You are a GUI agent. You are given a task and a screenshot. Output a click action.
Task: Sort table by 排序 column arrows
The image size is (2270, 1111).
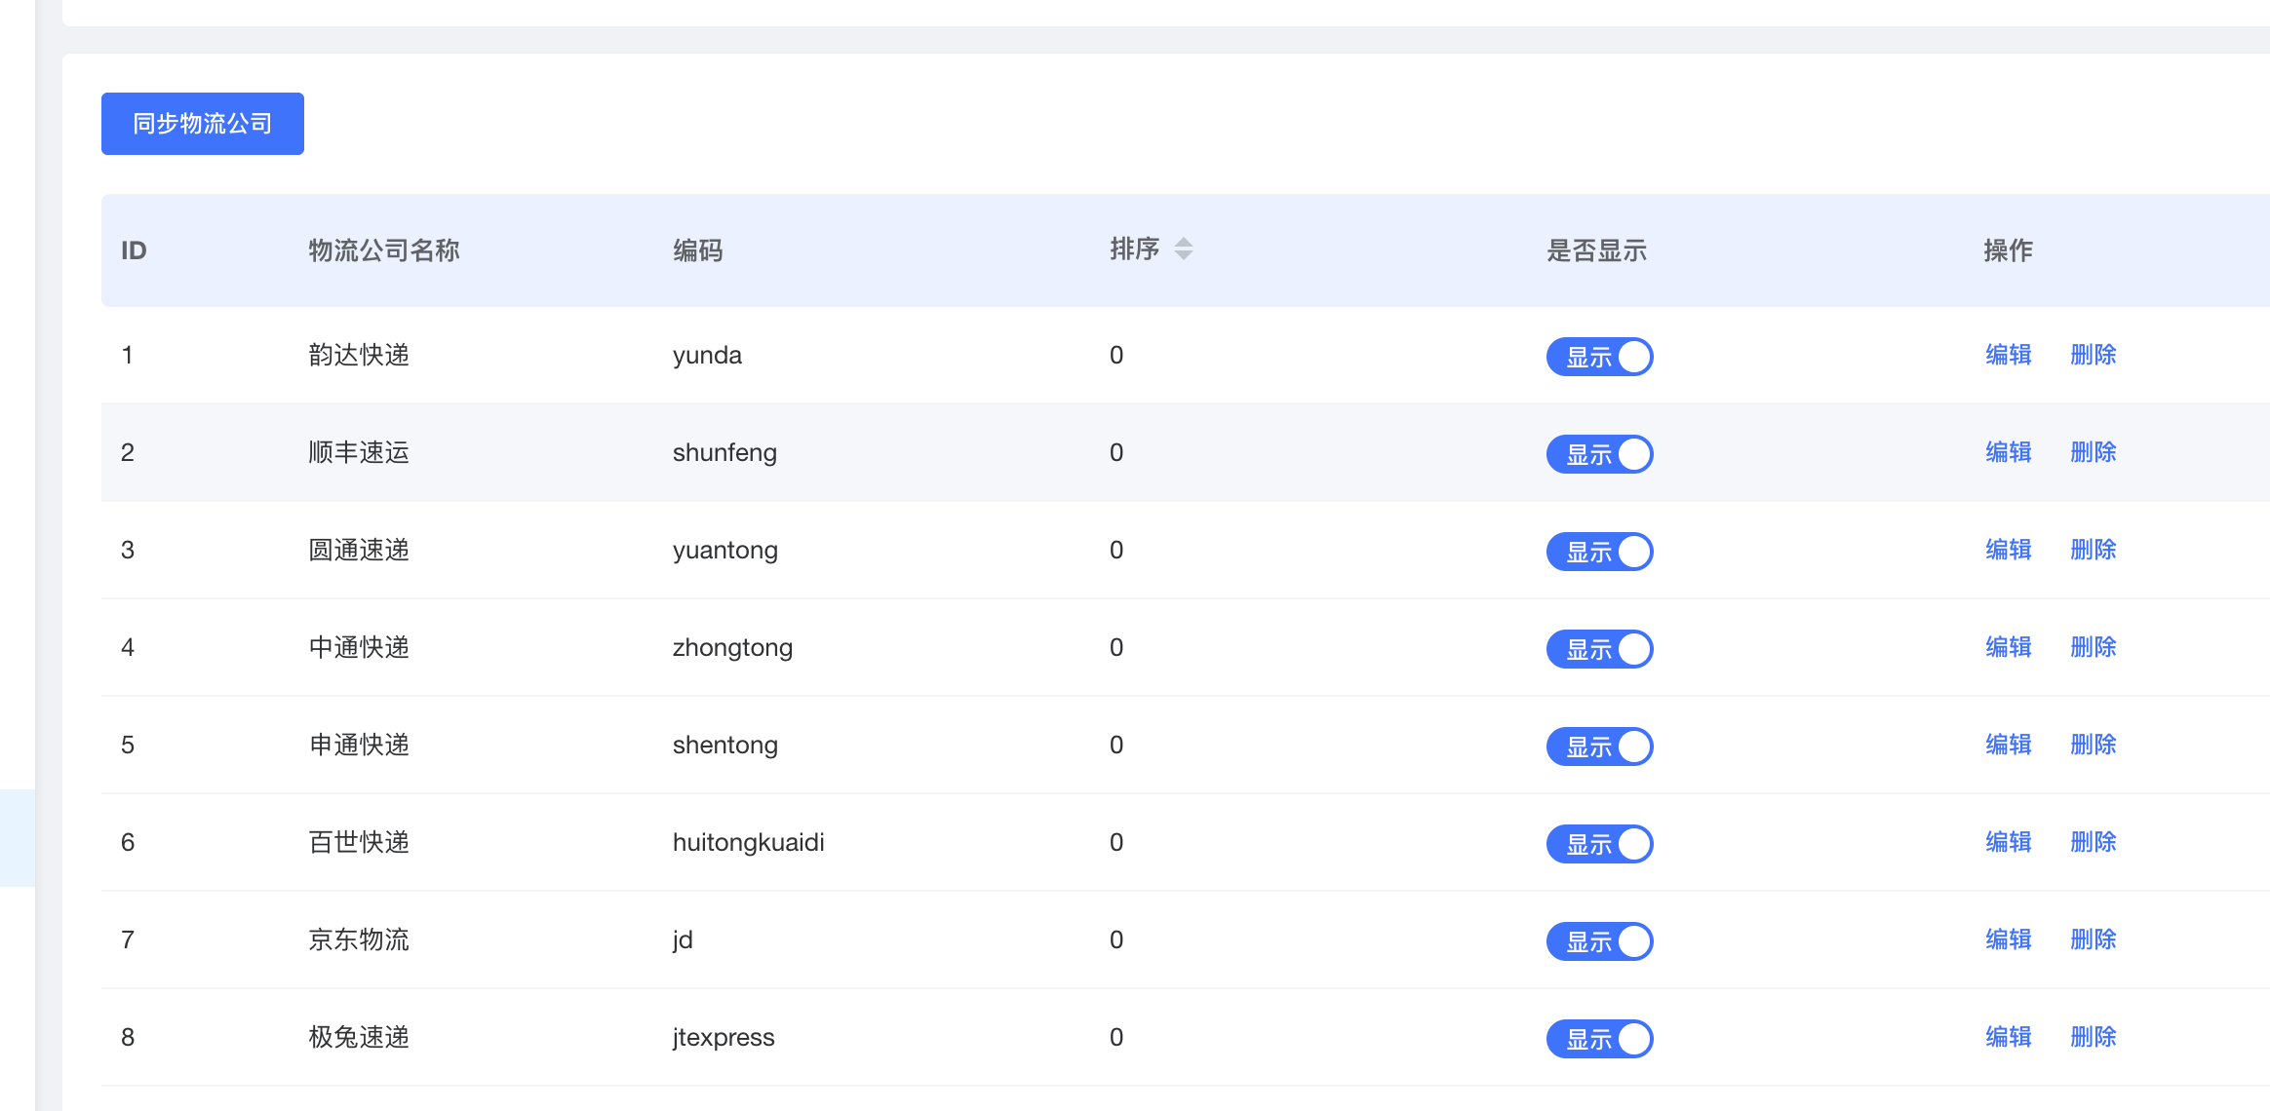coord(1183,249)
